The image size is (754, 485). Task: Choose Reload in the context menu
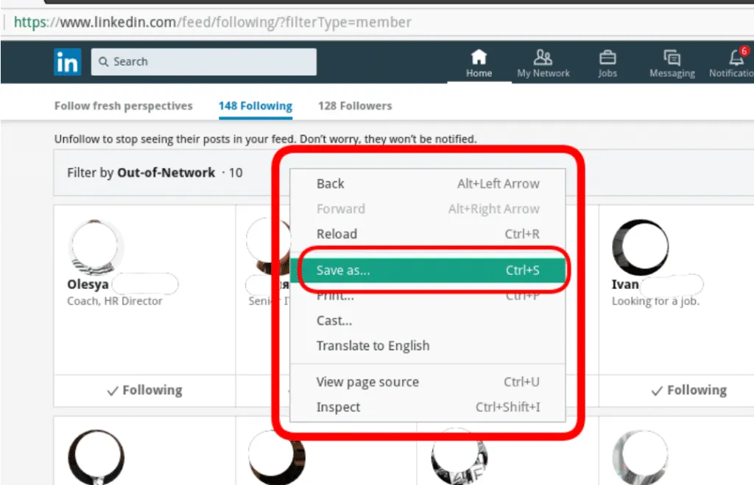coord(428,234)
